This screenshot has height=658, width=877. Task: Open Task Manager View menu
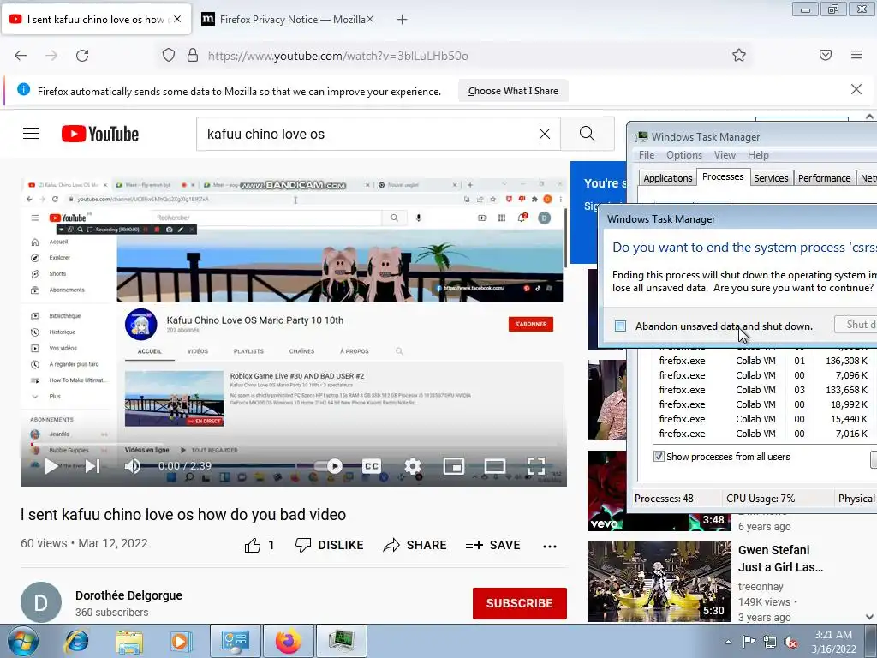(725, 155)
